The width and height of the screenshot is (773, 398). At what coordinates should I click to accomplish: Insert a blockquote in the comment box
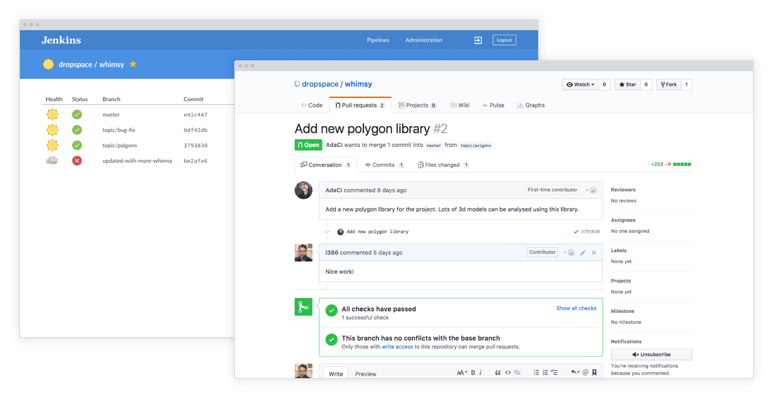click(x=498, y=372)
